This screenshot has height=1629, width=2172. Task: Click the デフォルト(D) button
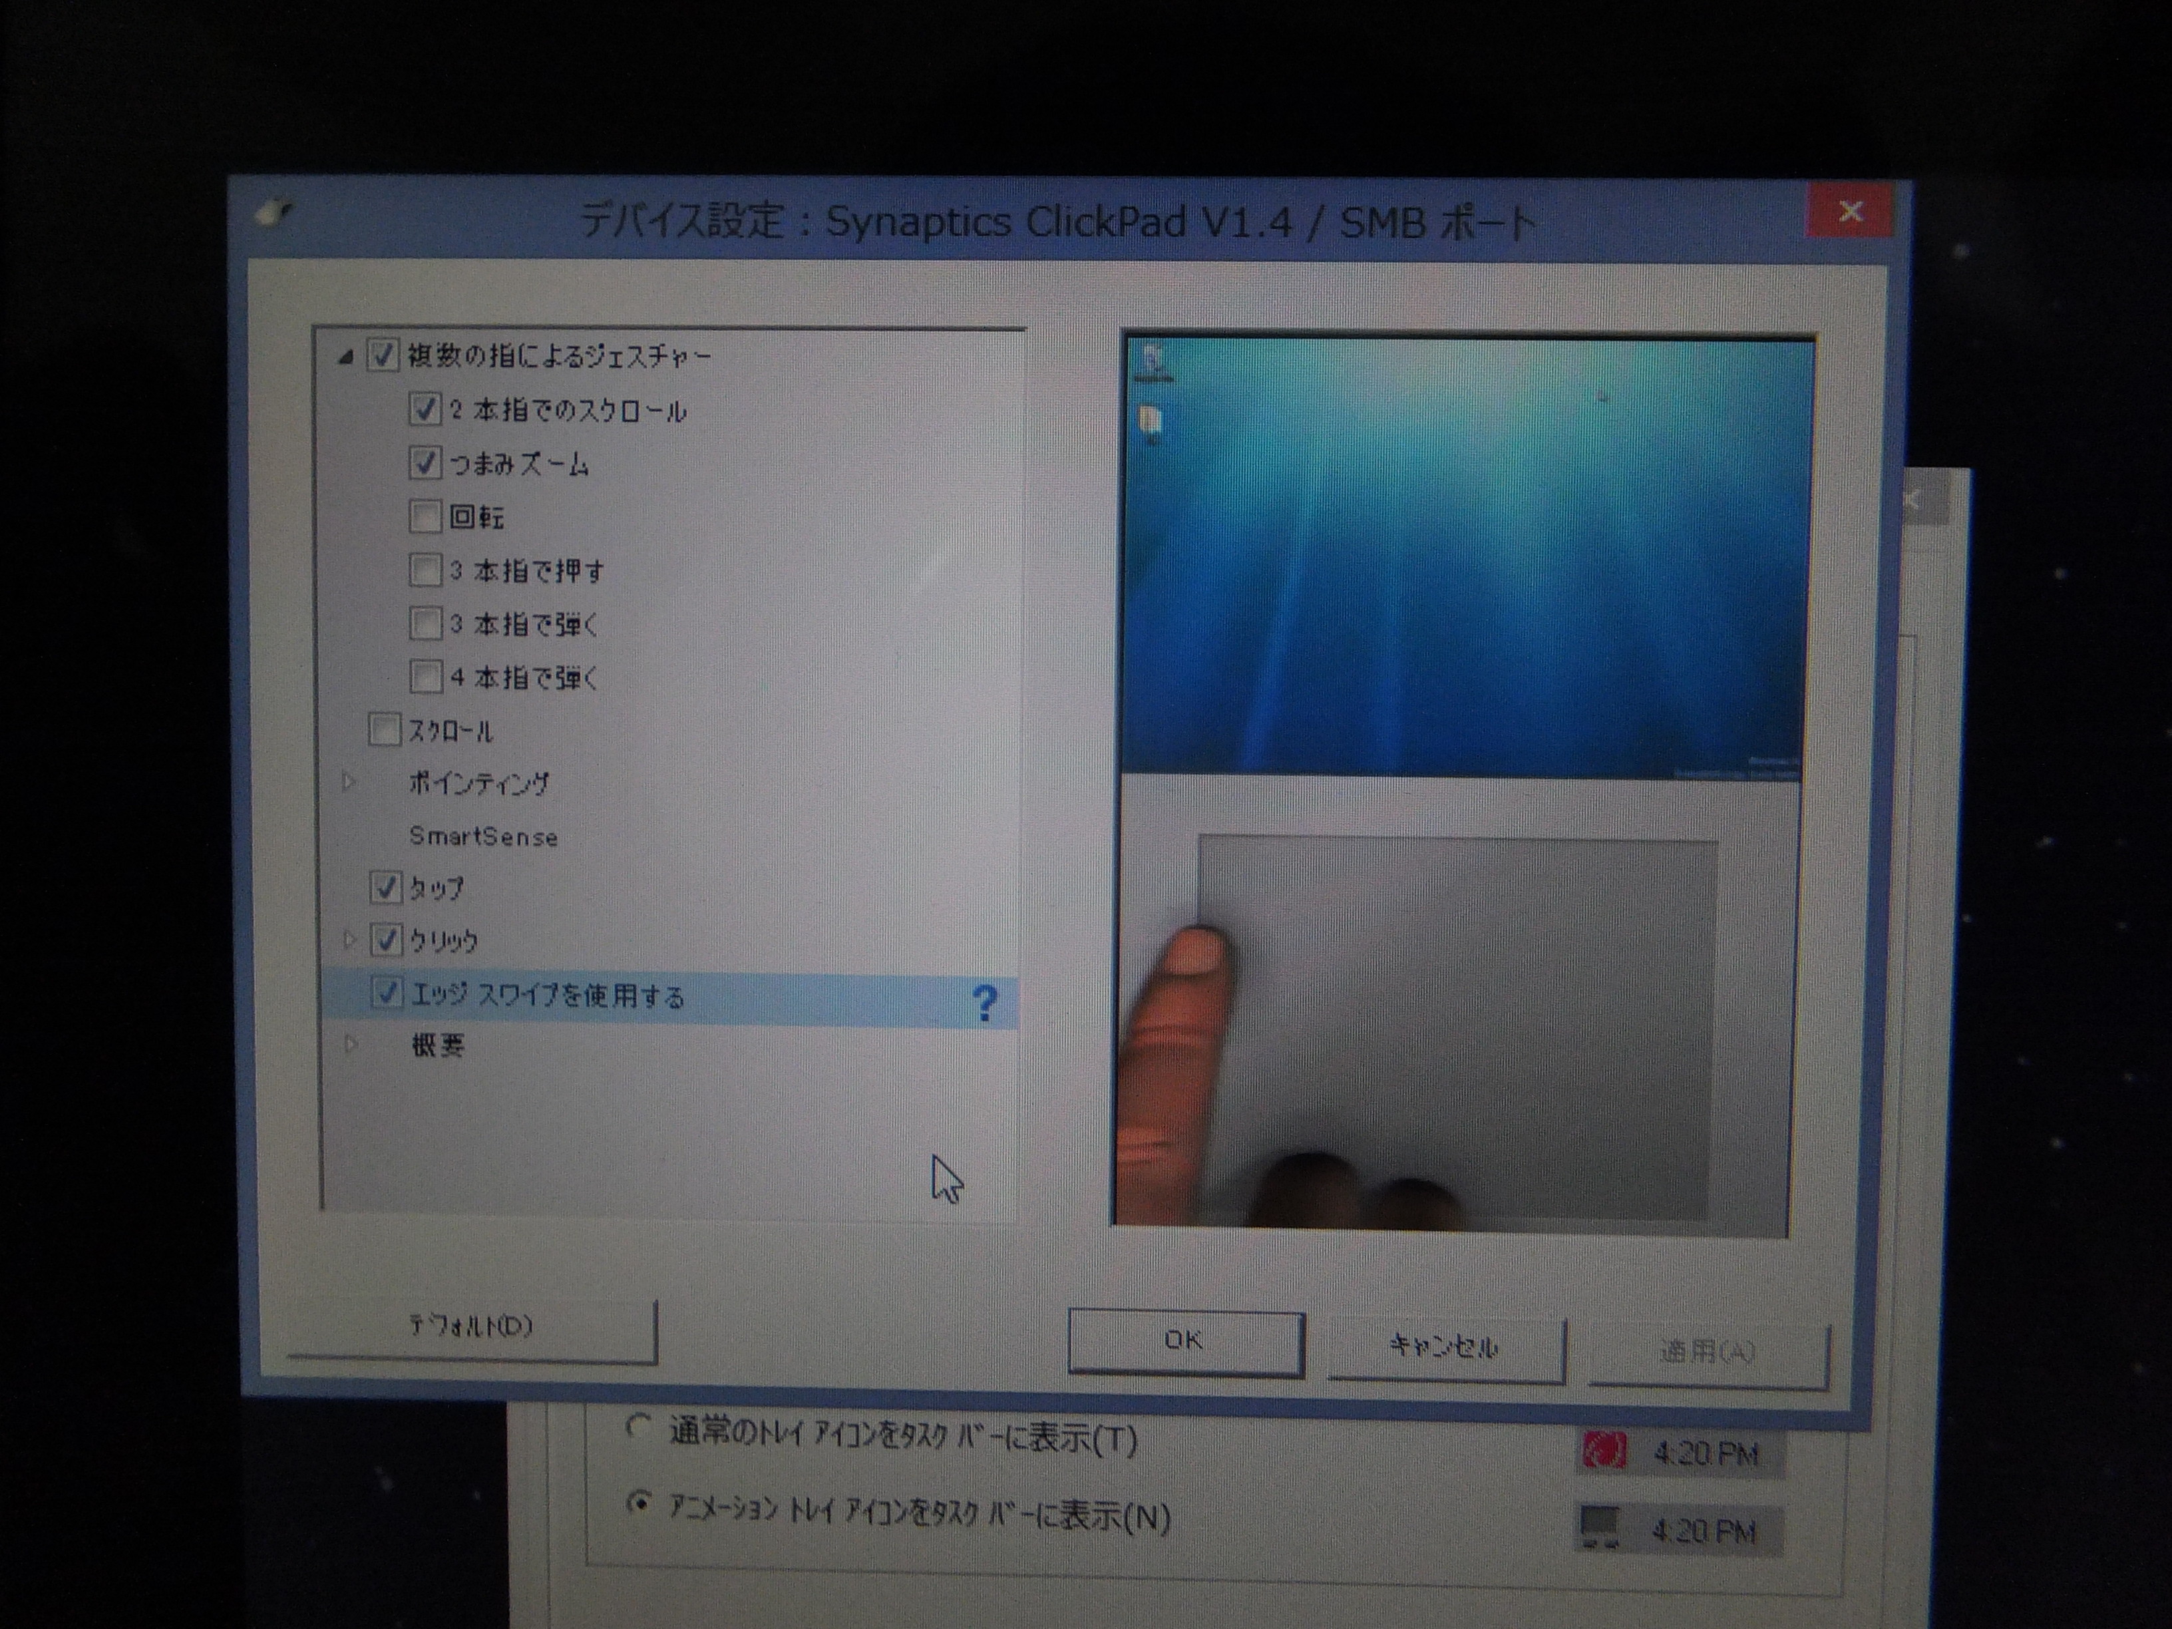[471, 1328]
